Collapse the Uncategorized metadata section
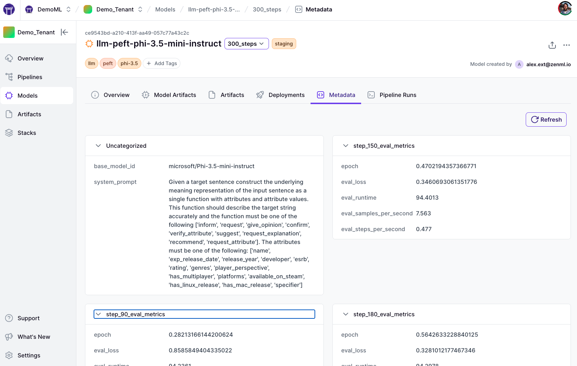 (x=98, y=146)
